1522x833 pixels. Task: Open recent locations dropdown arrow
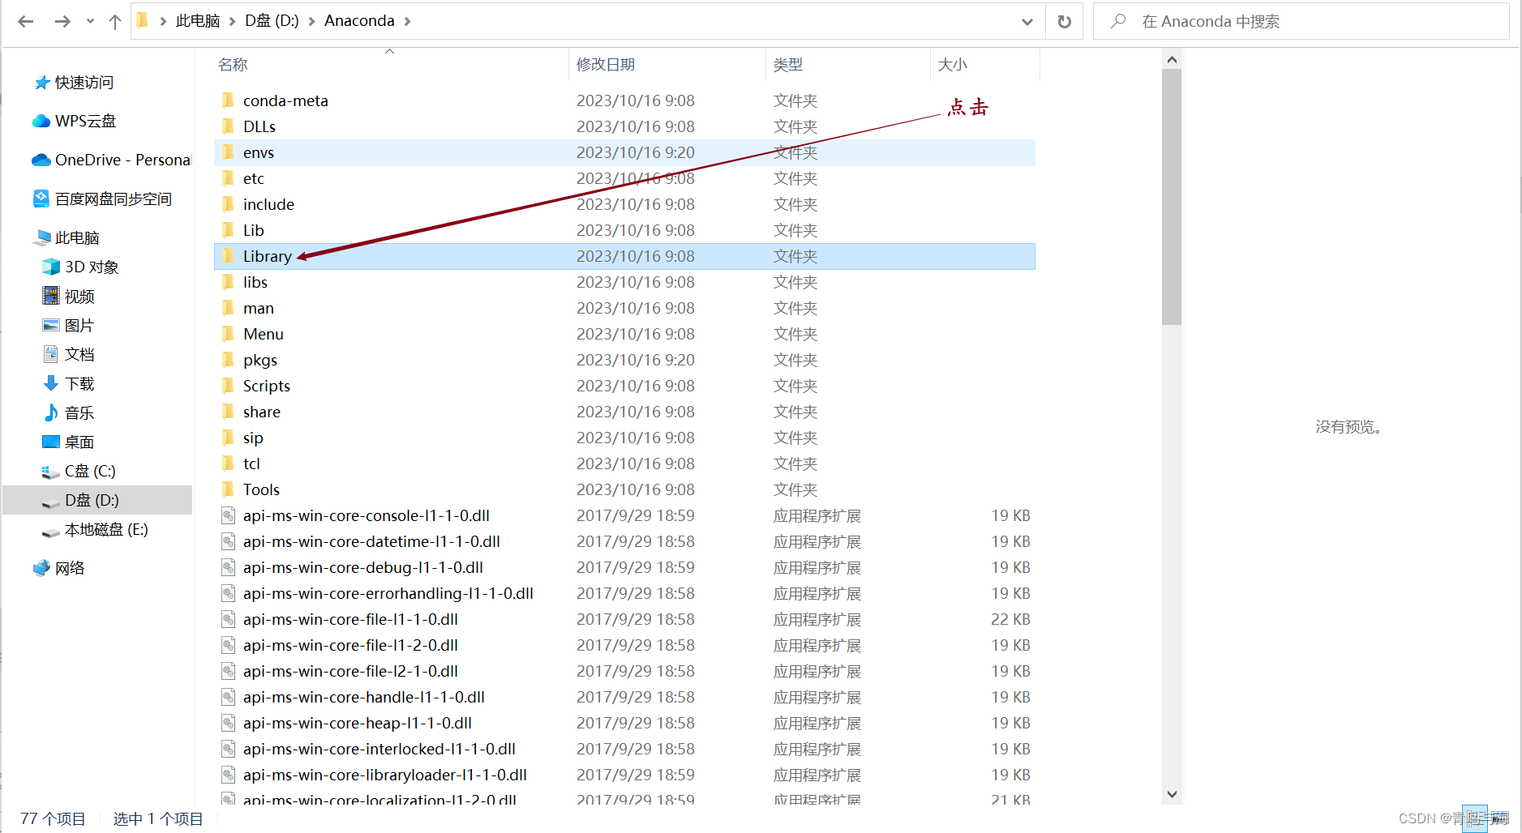point(90,21)
